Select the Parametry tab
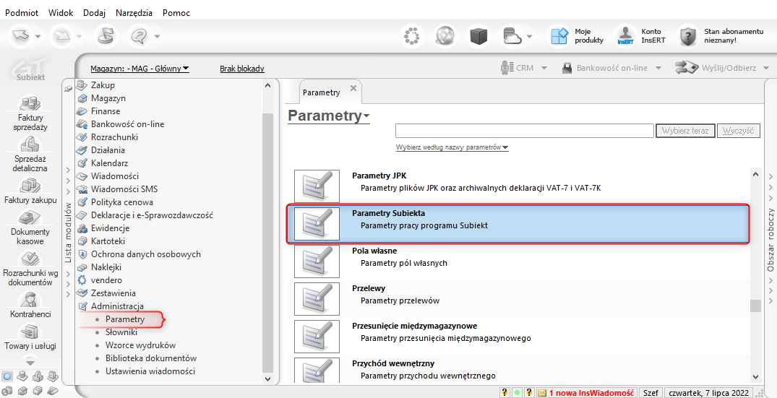The image size is (777, 398). pyautogui.click(x=321, y=92)
